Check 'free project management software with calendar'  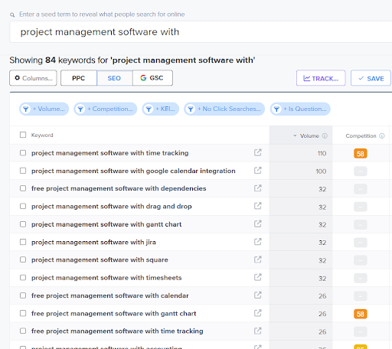pos(23,295)
